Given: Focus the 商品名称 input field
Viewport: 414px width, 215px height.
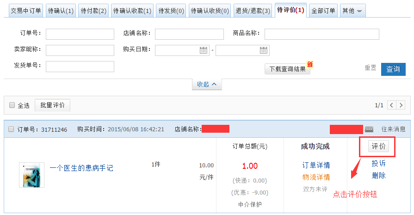Looking at the screenshot, I should click(x=322, y=34).
